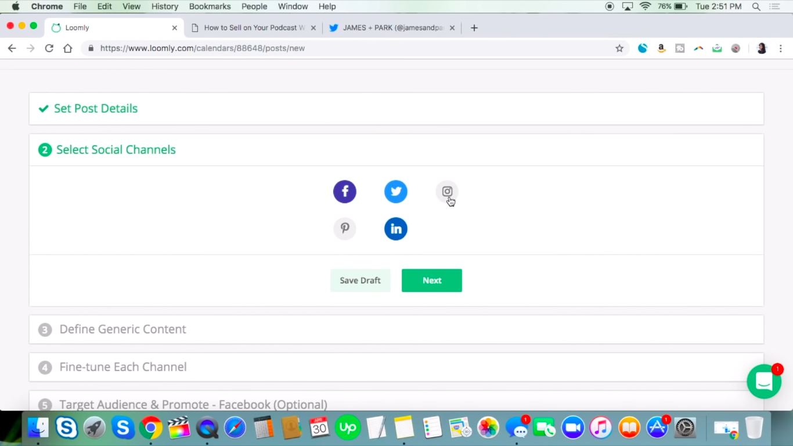The image size is (793, 446).
Task: Expand Fine-tune Each Channel step
Action: coord(396,367)
